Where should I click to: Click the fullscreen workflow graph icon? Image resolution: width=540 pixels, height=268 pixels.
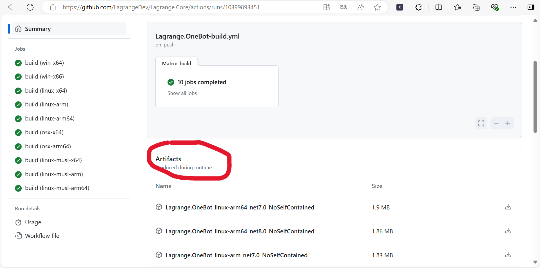pos(481,123)
